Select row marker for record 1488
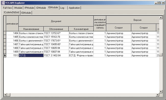Screen dimensions: 166x100 point(5,48)
